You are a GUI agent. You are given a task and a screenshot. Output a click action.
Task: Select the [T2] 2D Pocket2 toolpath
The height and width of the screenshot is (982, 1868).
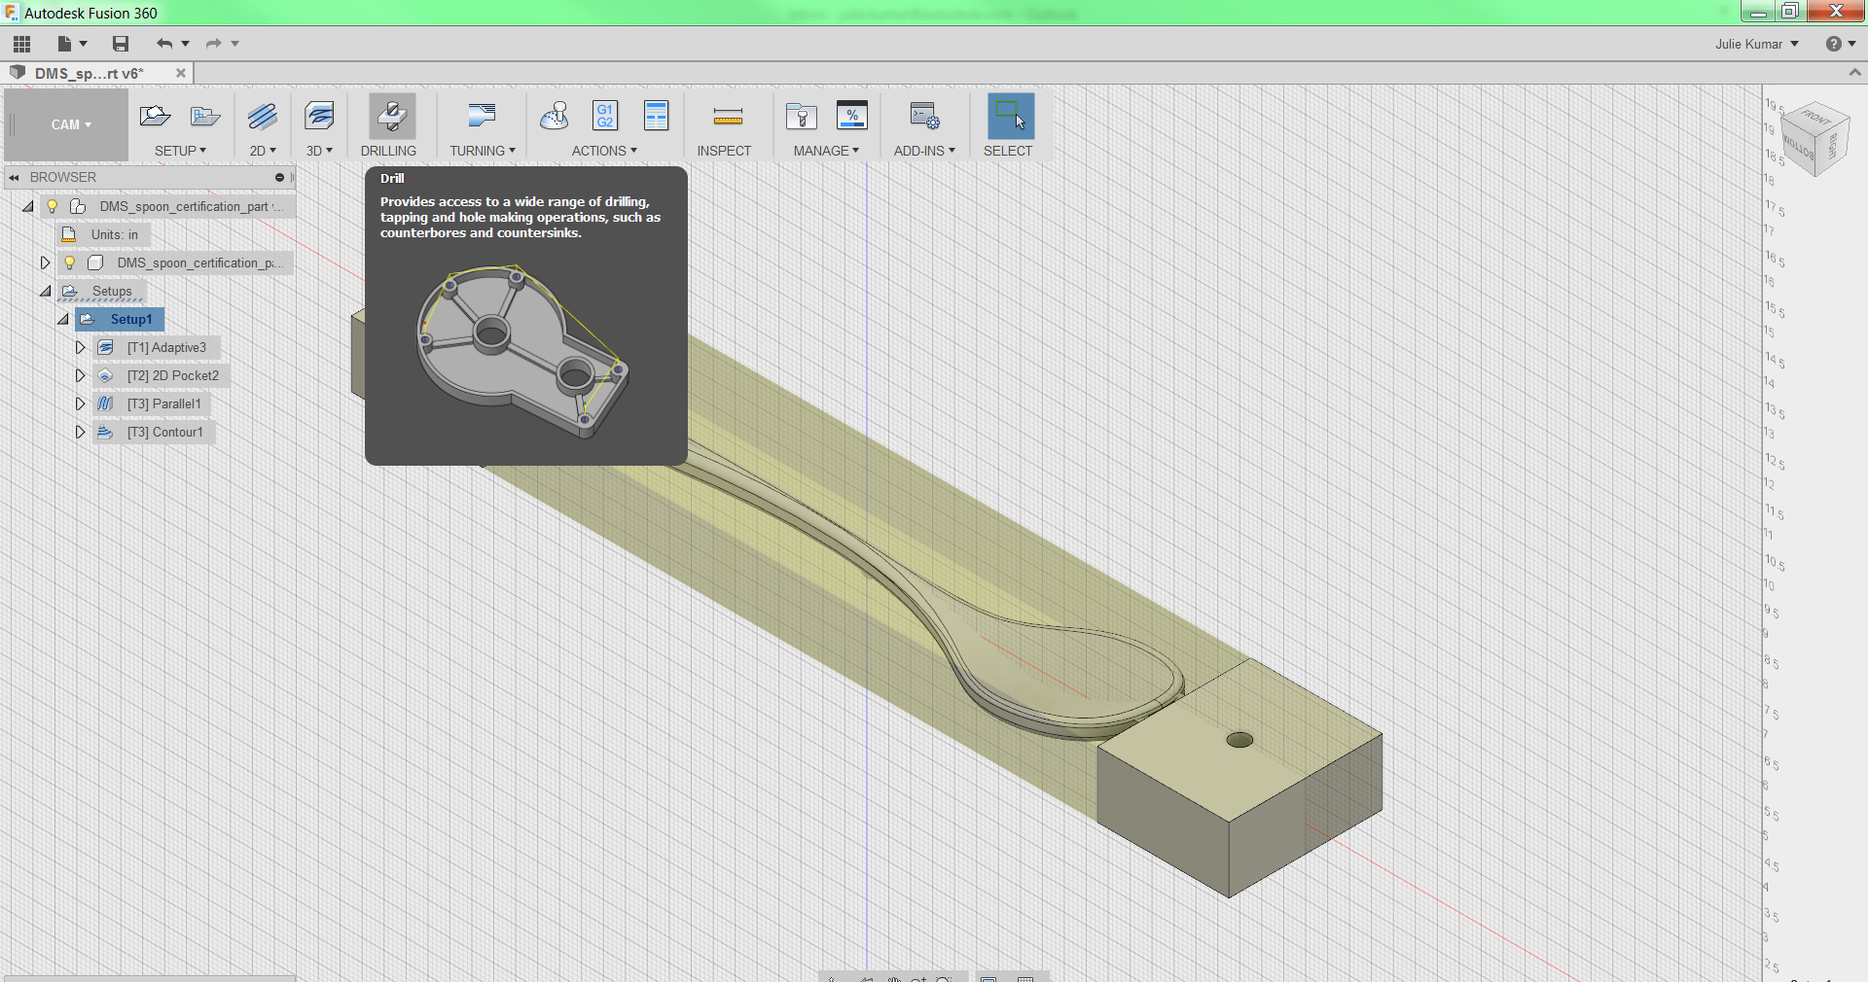pyautogui.click(x=173, y=375)
